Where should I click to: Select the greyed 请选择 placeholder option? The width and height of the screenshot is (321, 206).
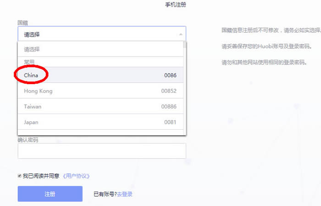pos(32,49)
